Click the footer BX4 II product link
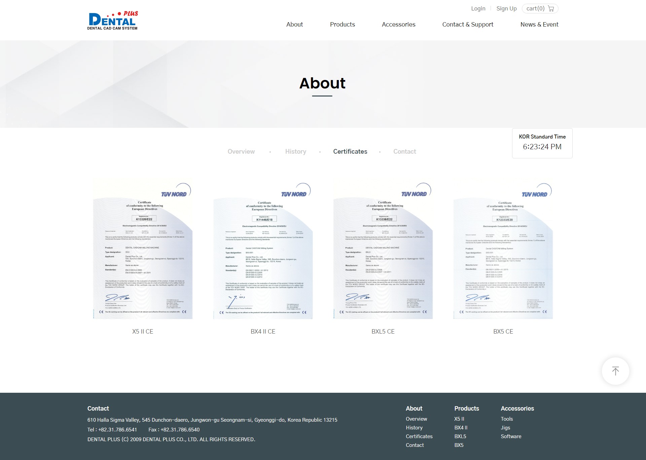The width and height of the screenshot is (646, 460). (x=461, y=427)
